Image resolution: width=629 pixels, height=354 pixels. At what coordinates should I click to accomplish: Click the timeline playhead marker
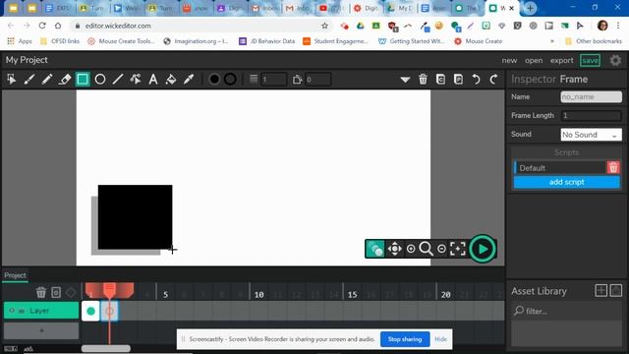[x=109, y=290]
